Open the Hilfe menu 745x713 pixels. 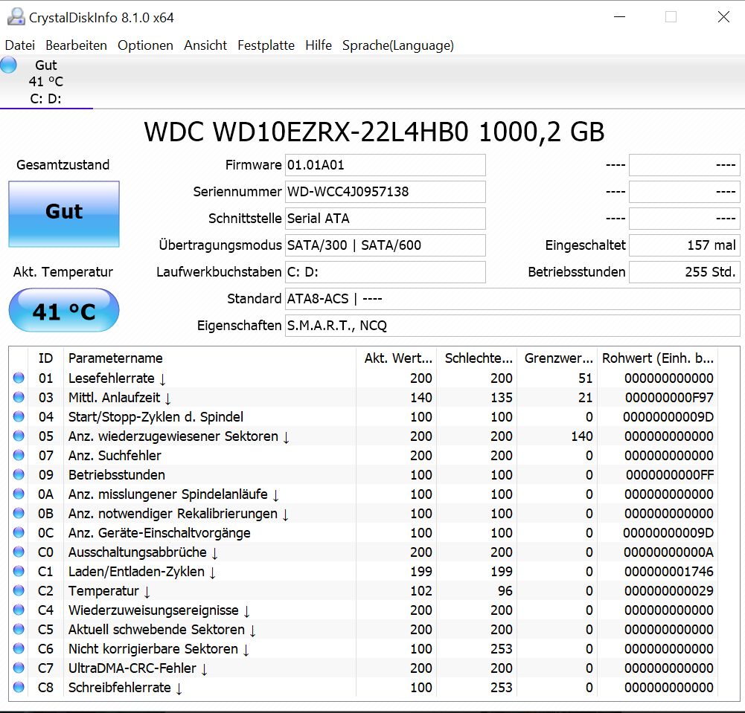[319, 45]
